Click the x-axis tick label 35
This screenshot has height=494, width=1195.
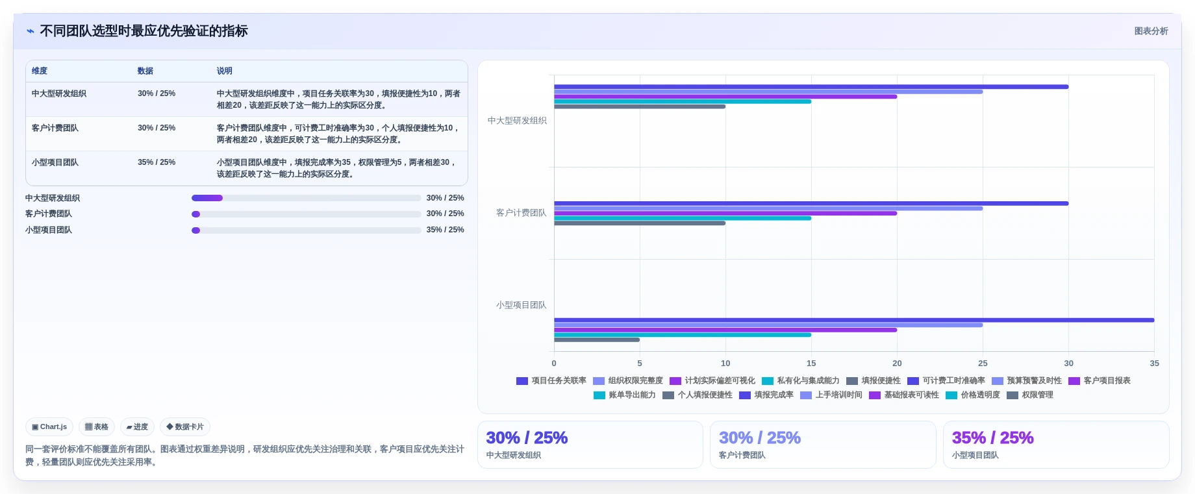(x=1154, y=364)
